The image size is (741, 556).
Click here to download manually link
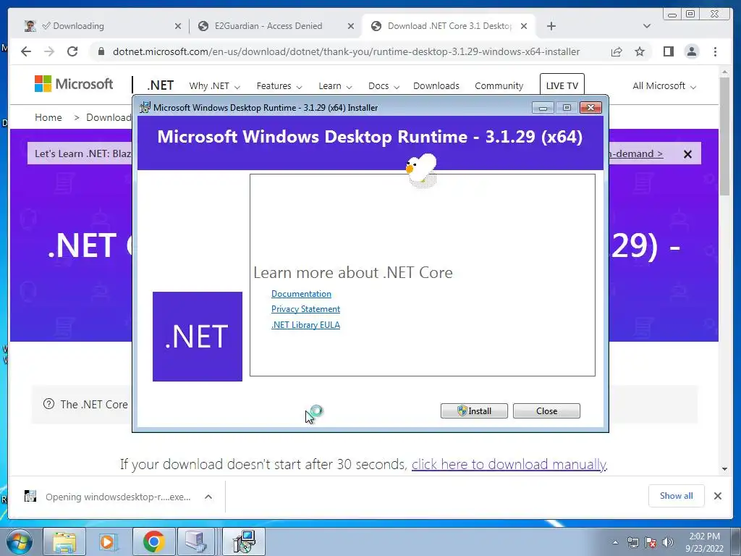click(509, 464)
